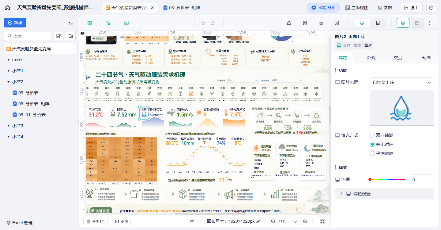Image resolution: width=441 pixels, height=230 pixels.
Task: Click the 退出 button
Action: point(411,8)
